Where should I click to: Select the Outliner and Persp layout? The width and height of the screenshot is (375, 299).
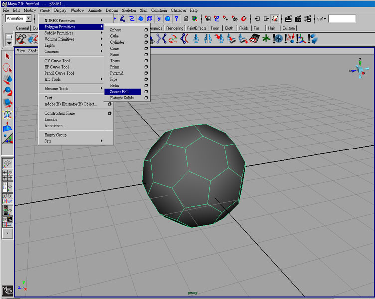pyautogui.click(x=7, y=187)
